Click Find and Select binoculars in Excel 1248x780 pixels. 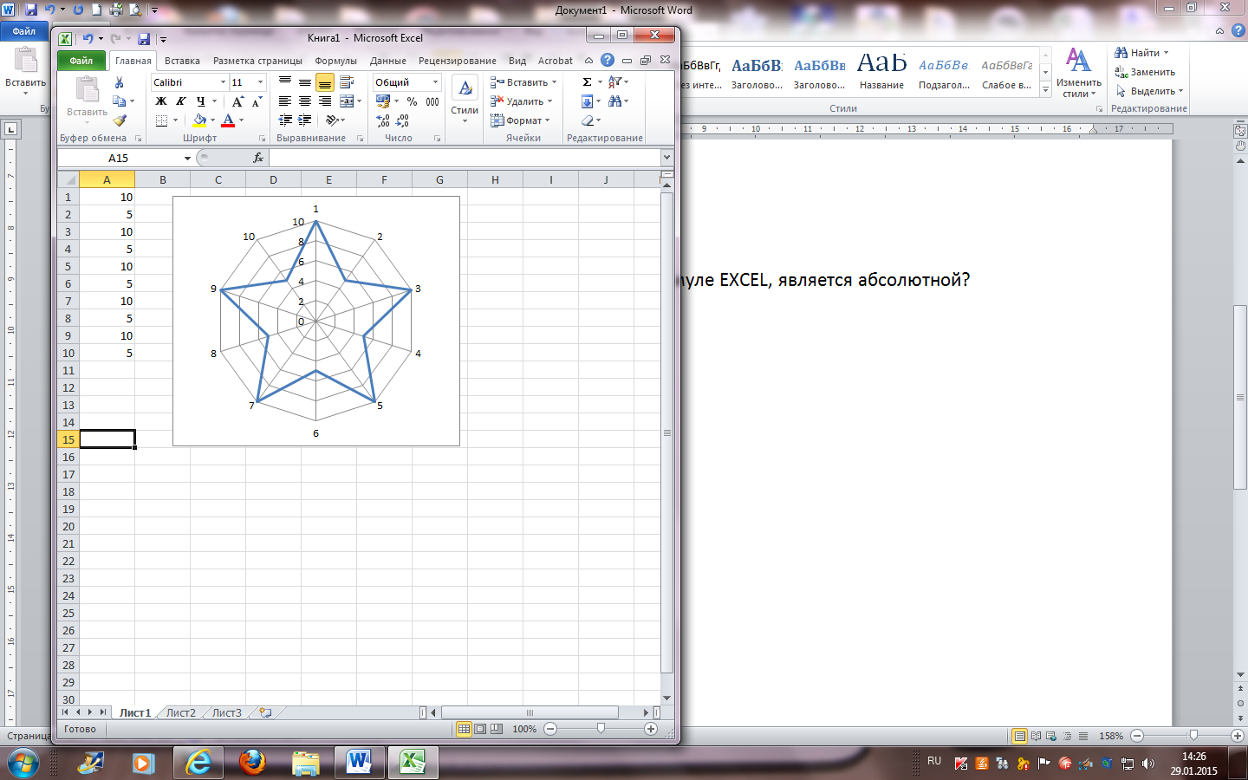[614, 101]
